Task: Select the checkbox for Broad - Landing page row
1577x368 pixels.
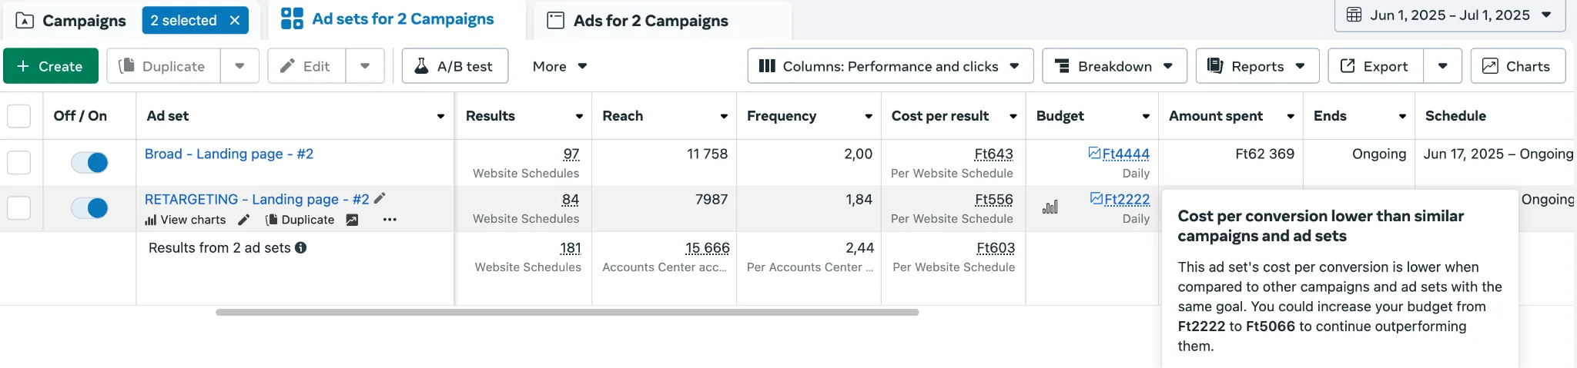Action: coord(18,162)
